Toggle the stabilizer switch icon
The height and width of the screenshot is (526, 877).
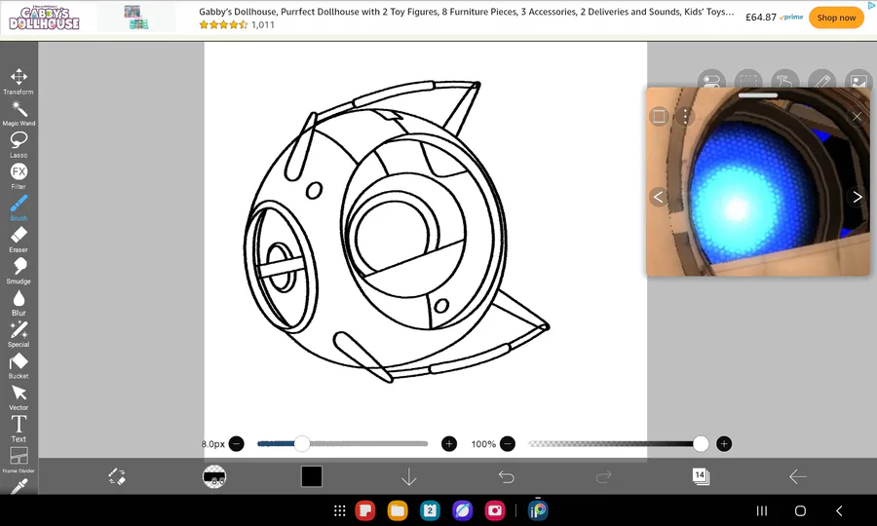pos(711,81)
